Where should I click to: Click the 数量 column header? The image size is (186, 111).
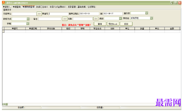142,28
